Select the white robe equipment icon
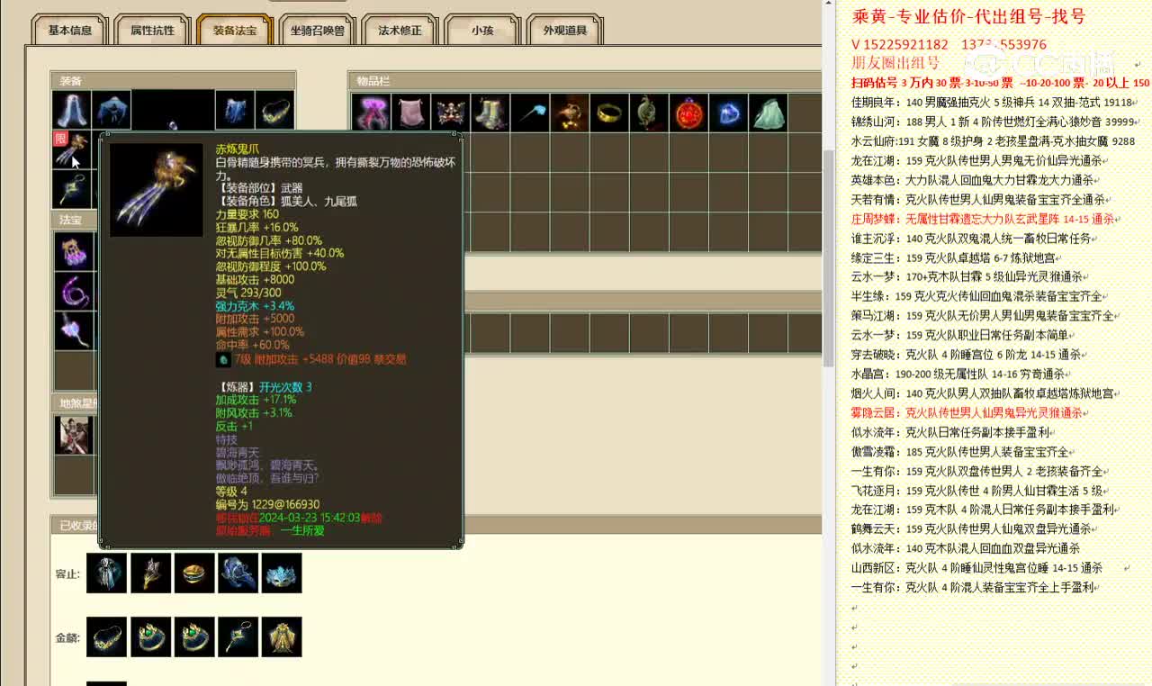1152x686 pixels. [71, 110]
